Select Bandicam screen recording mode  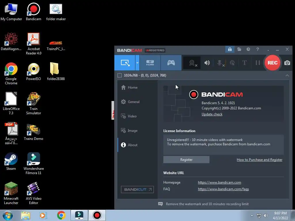click(x=125, y=63)
